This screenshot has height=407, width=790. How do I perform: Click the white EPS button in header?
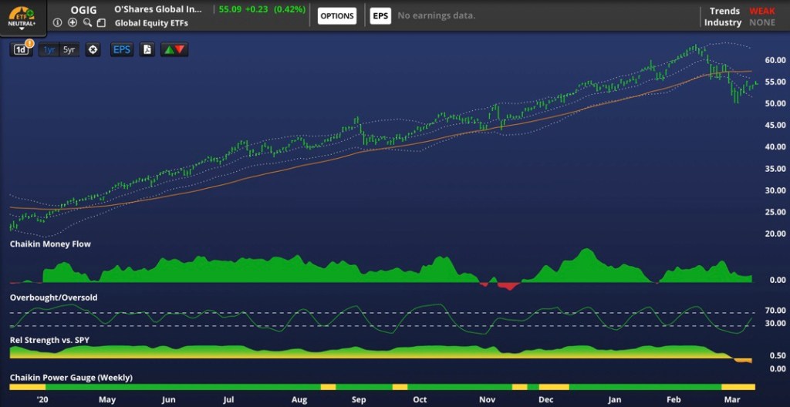(380, 16)
